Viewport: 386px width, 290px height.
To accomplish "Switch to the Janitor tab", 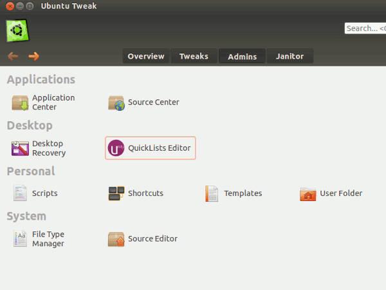I will [289, 56].
